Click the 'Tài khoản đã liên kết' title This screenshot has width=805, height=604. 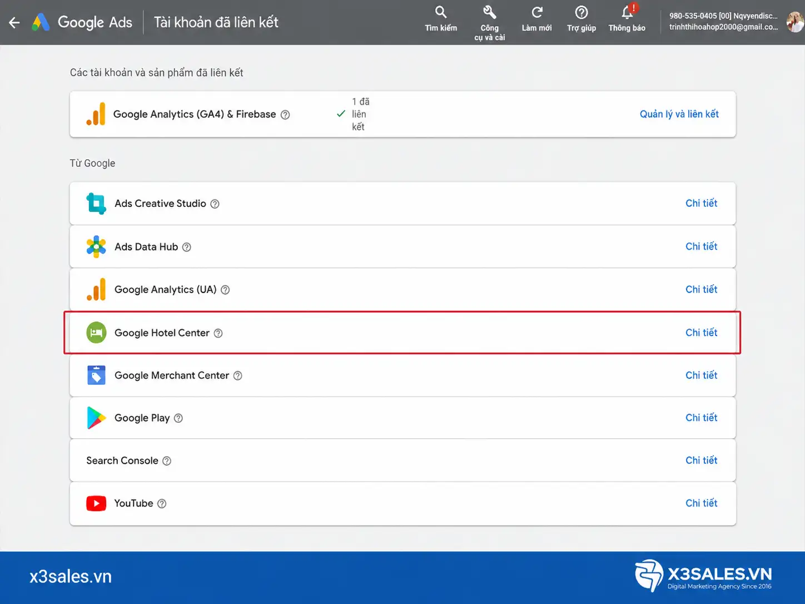pos(216,22)
